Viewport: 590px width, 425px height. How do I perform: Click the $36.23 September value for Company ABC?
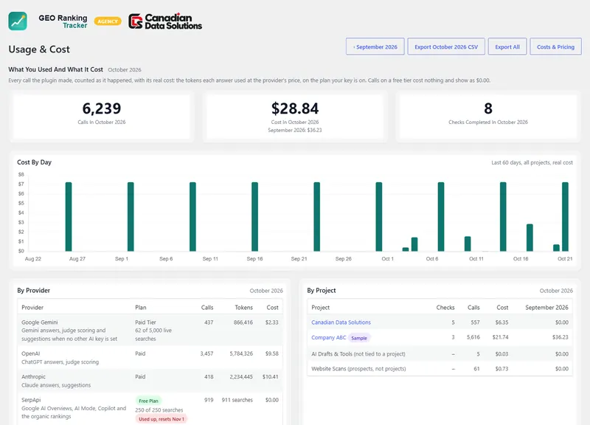click(x=560, y=337)
